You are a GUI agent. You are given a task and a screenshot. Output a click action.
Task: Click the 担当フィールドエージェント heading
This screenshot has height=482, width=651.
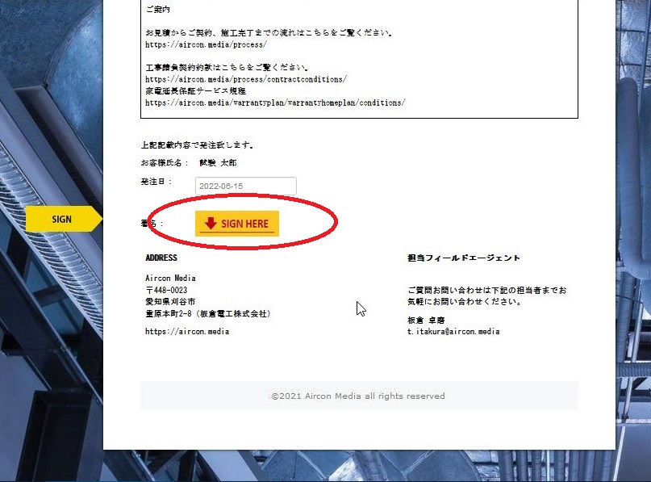[464, 258]
